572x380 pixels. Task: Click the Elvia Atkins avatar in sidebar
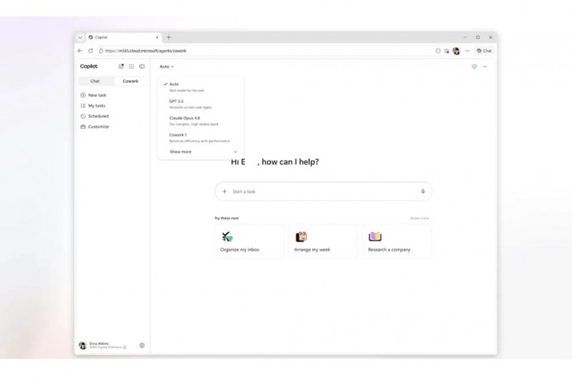coord(83,345)
